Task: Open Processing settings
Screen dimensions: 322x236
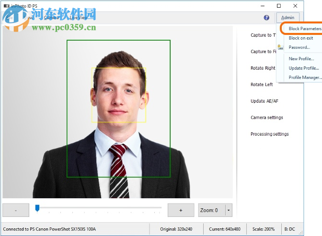Action: [x=270, y=134]
